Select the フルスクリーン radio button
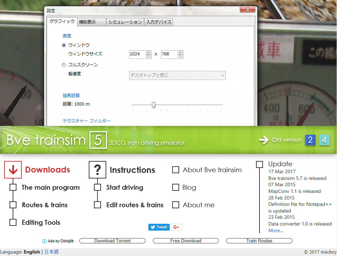 (x=64, y=65)
